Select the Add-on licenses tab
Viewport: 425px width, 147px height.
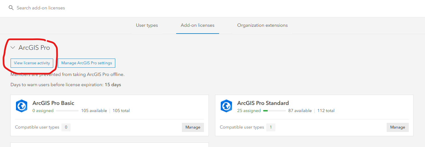(x=198, y=25)
